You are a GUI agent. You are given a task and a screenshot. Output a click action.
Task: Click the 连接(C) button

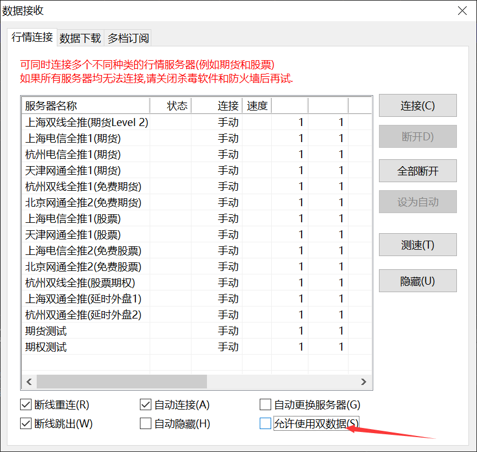tap(418, 106)
